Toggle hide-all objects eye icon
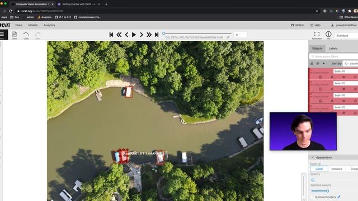Viewport: 358px width, 201px height. (318, 63)
